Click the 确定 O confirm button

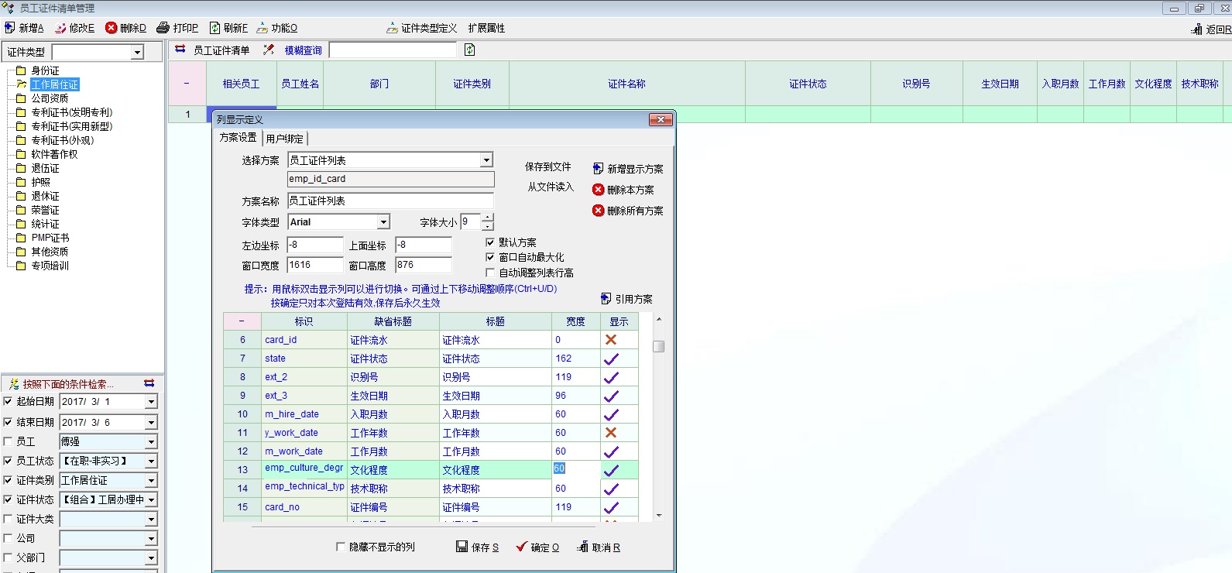click(x=537, y=547)
